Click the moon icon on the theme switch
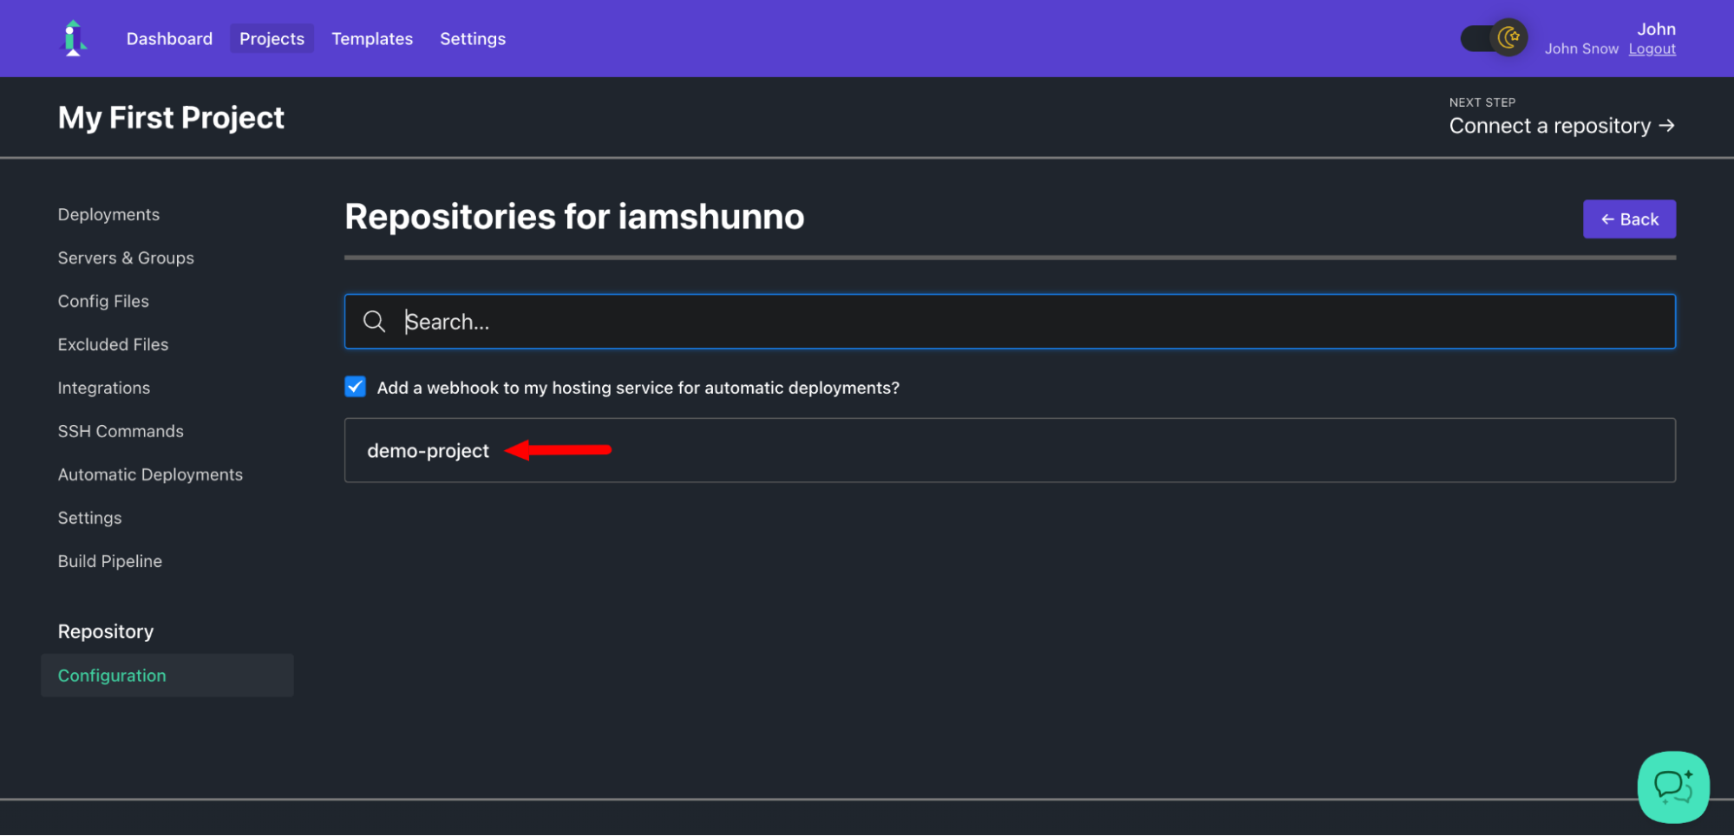The height and width of the screenshot is (836, 1734). tap(1508, 37)
